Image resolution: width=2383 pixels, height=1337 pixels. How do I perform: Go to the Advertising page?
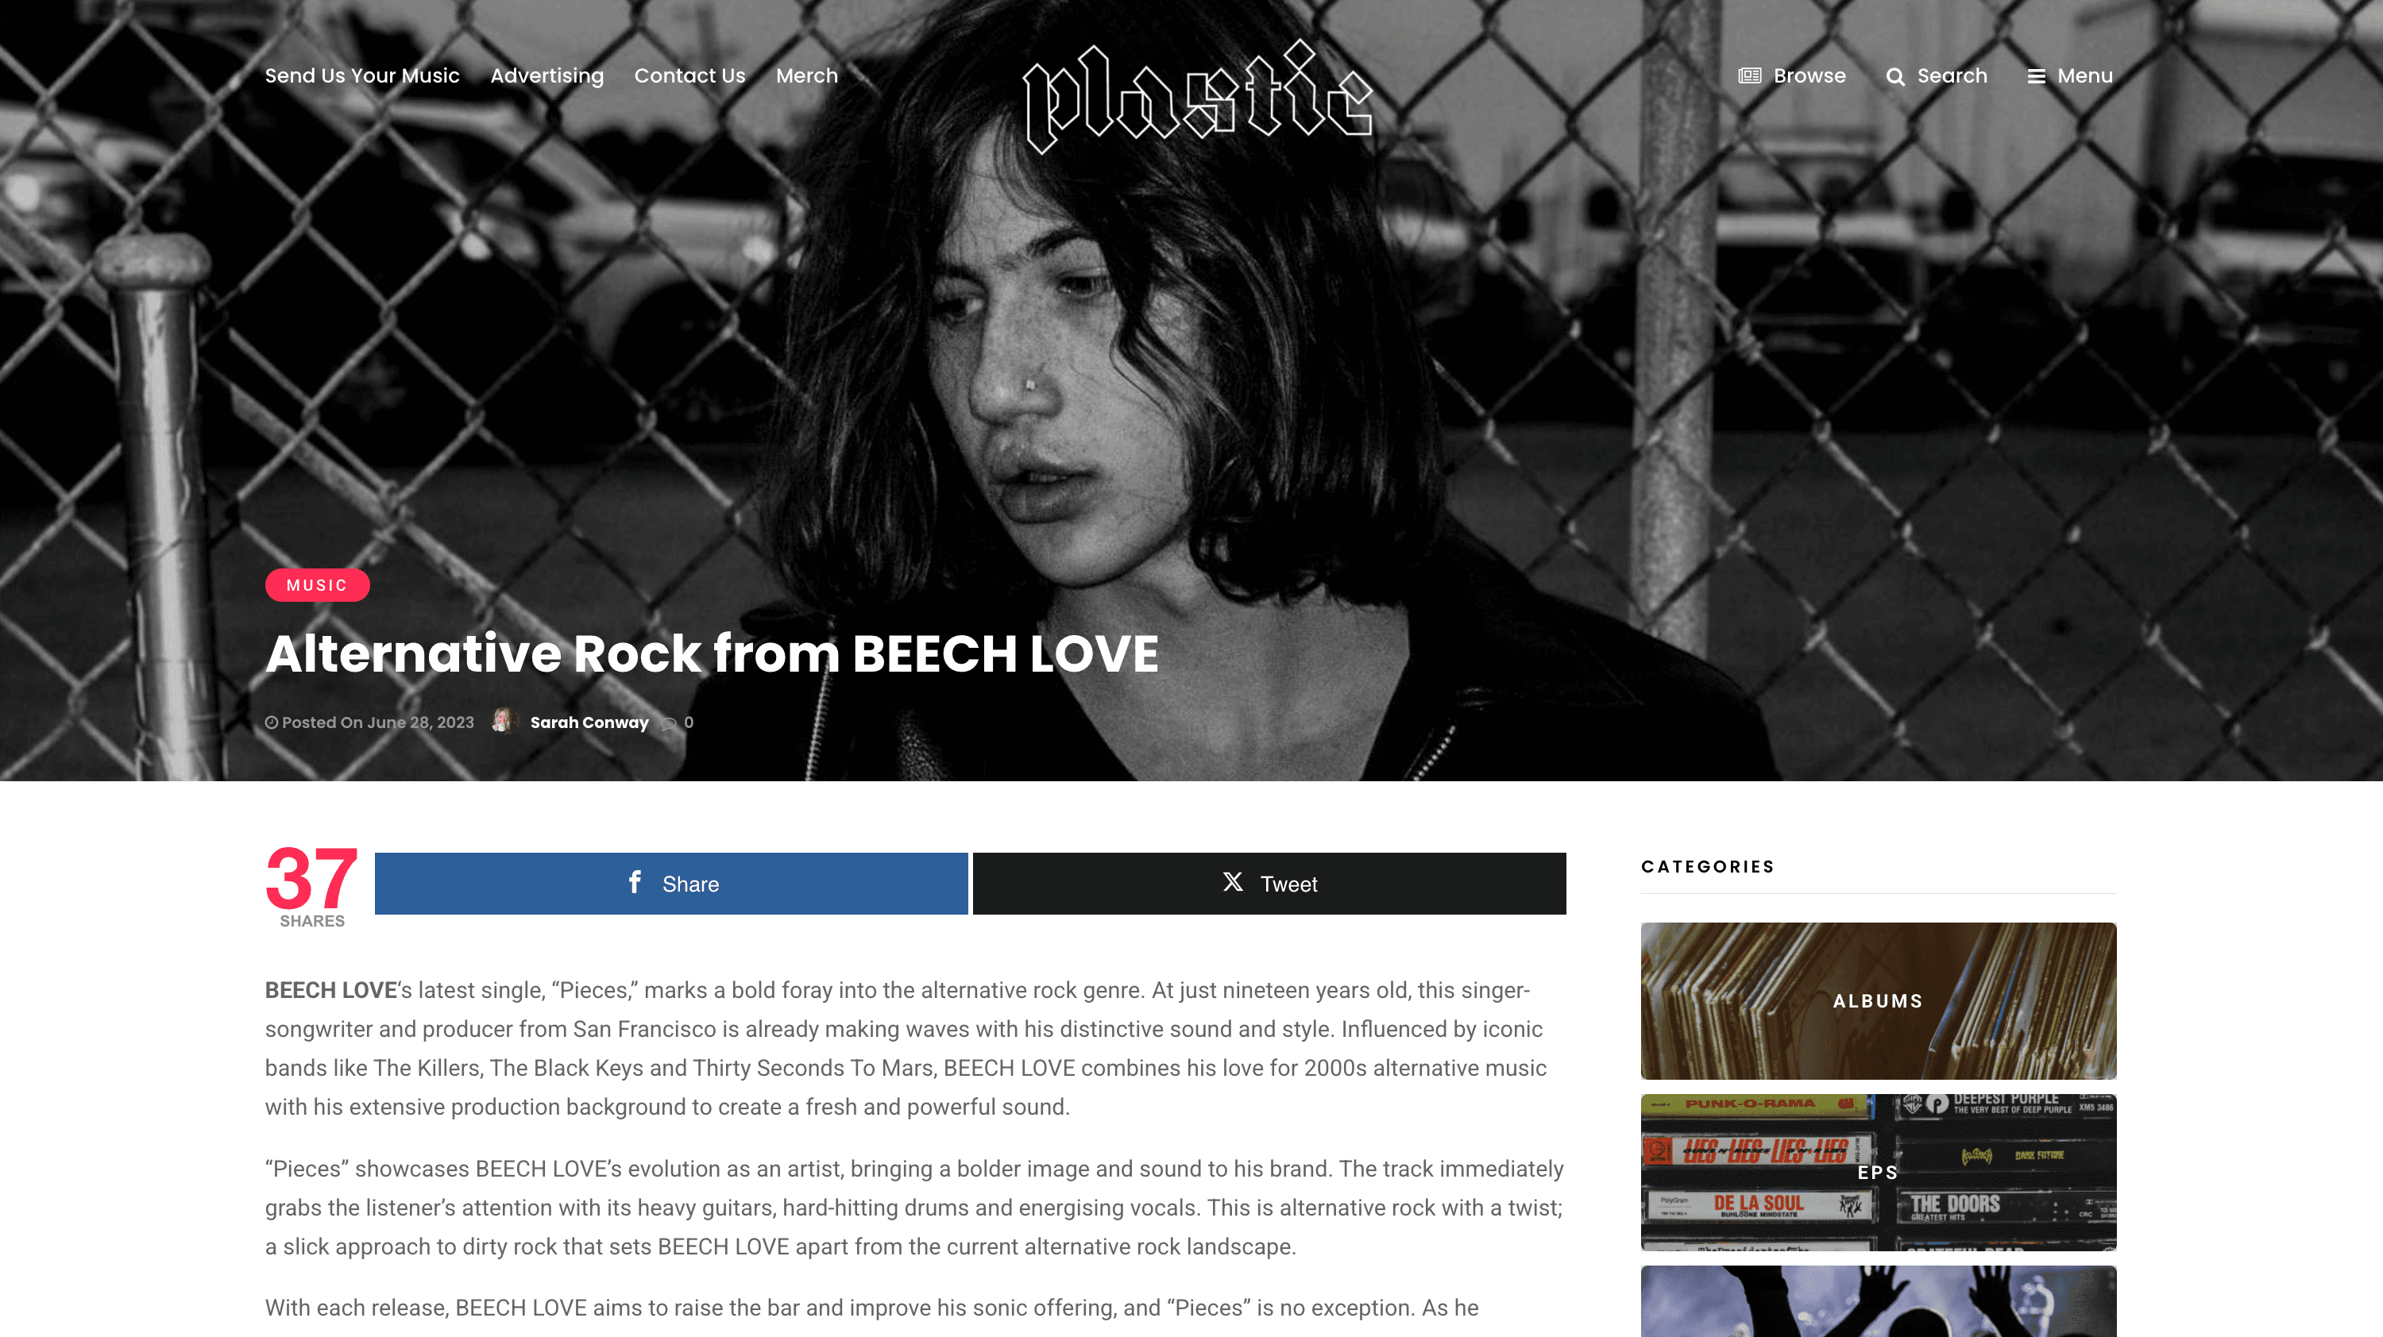point(547,75)
